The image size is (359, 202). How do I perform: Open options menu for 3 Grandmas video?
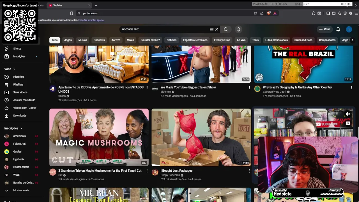147,171
